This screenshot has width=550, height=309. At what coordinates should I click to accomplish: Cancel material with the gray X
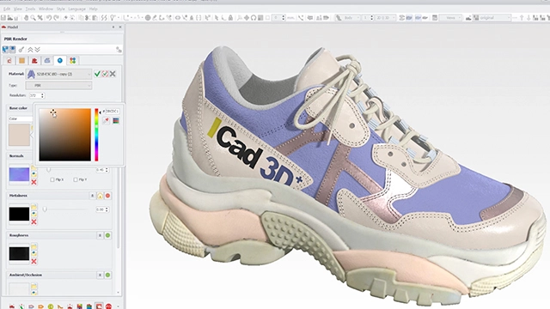tap(113, 74)
